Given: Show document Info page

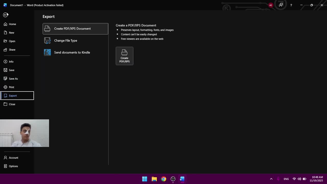Looking at the screenshot, I should coord(11,62).
